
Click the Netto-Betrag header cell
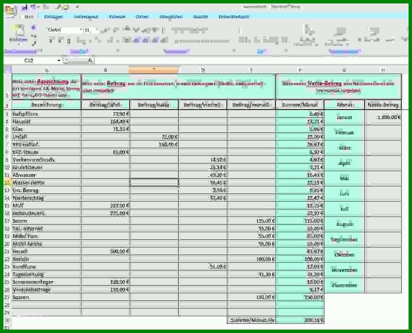point(383,105)
